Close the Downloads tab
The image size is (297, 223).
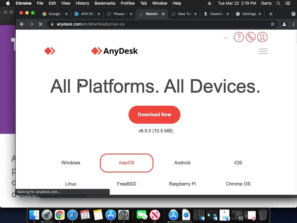[x=228, y=14]
